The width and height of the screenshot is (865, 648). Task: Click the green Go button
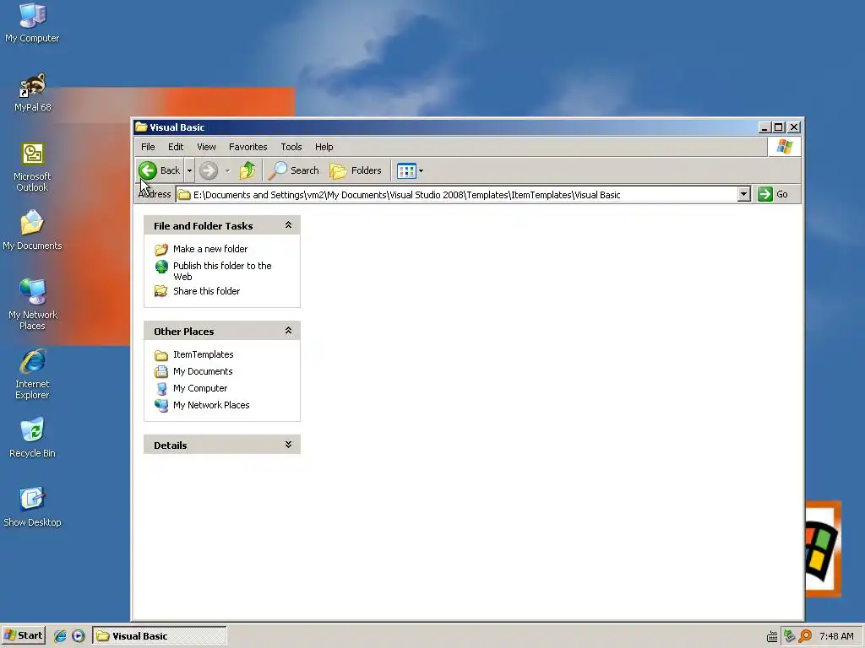(x=773, y=194)
